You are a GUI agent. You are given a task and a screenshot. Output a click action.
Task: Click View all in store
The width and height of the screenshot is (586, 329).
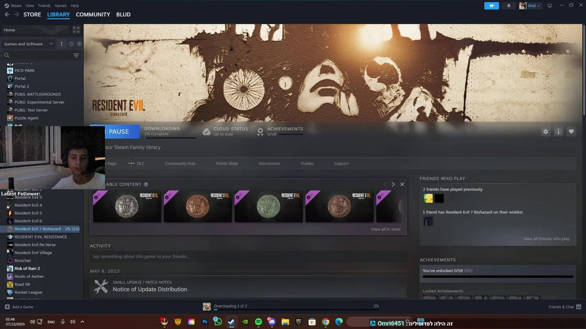tap(385, 229)
